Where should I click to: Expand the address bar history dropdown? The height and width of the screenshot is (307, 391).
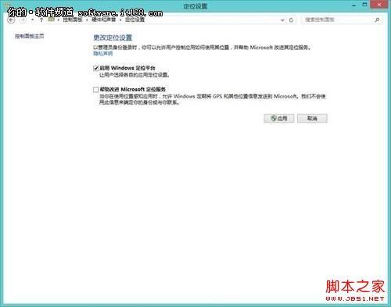[x=282, y=20]
